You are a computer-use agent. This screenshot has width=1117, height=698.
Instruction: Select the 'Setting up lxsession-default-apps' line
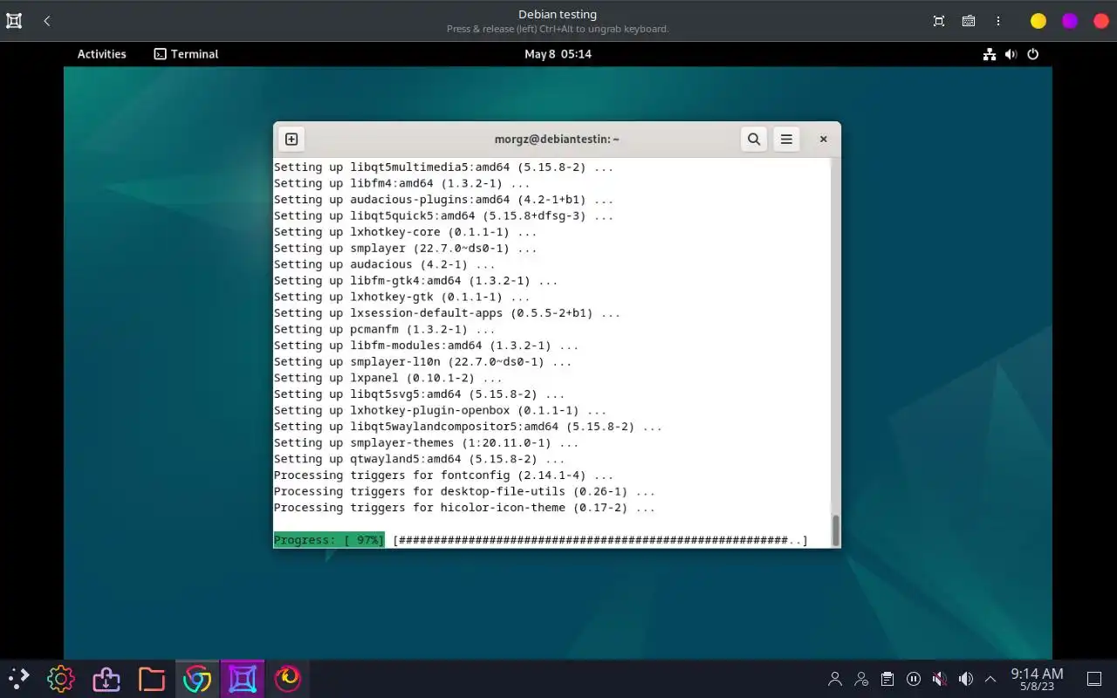coord(448,313)
